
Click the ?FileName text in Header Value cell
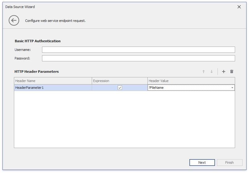(156, 88)
